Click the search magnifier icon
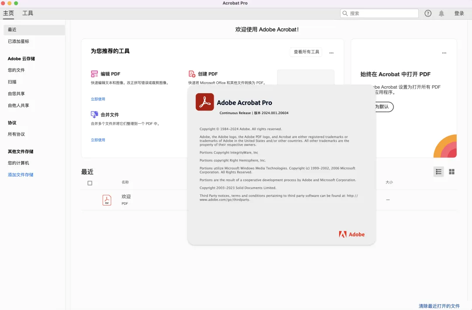This screenshot has width=472, height=310. [345, 13]
